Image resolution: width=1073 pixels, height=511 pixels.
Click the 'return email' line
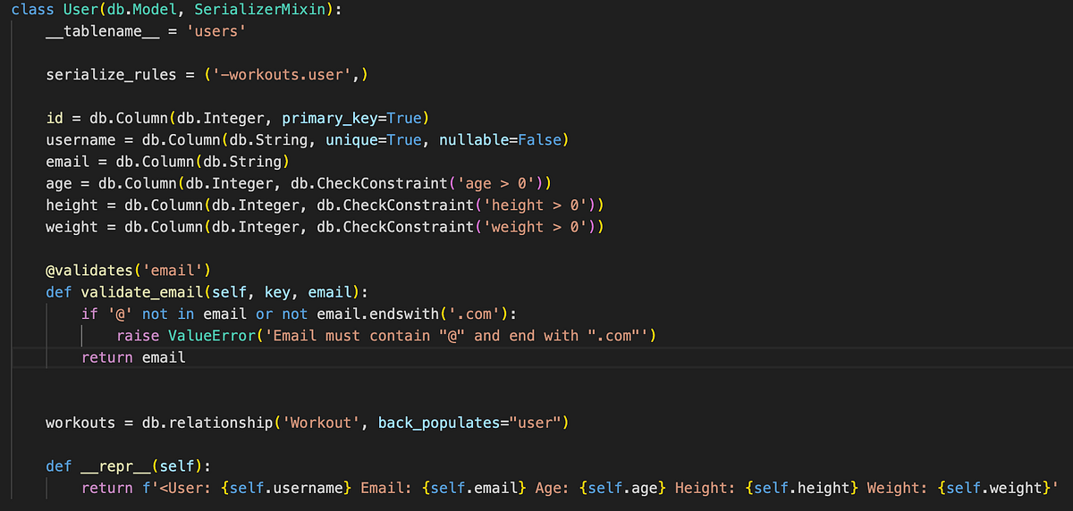(x=133, y=356)
